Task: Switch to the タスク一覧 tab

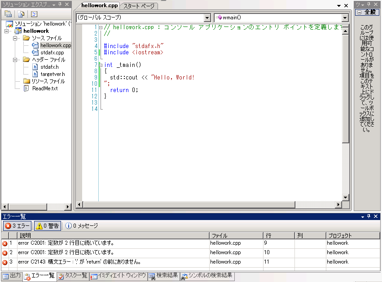Action: coord(73,276)
